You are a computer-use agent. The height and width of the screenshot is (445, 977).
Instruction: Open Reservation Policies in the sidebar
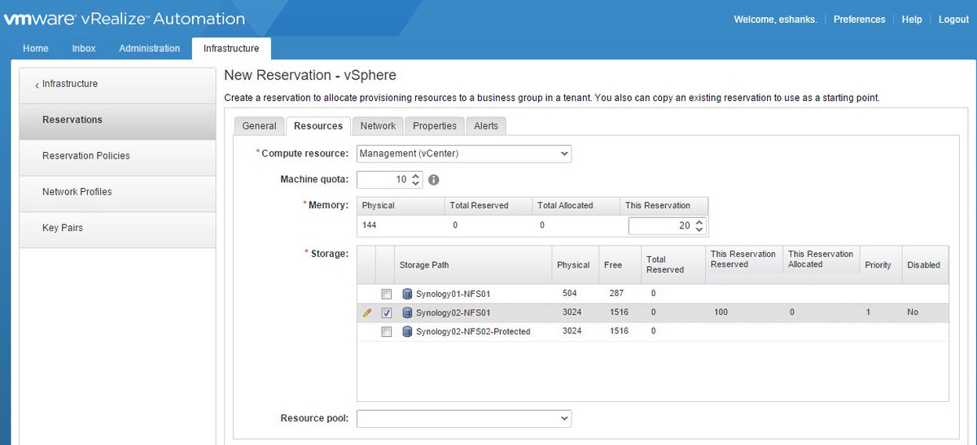pyautogui.click(x=117, y=157)
